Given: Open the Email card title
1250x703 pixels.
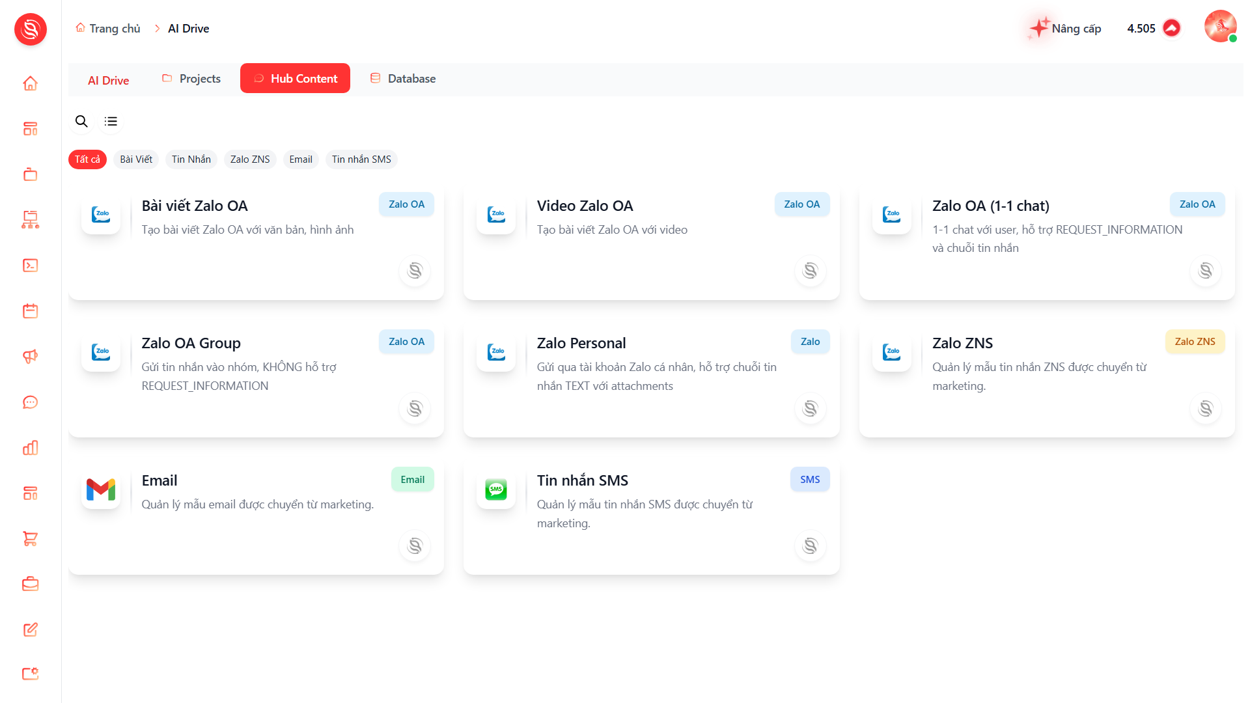Looking at the screenshot, I should (160, 480).
